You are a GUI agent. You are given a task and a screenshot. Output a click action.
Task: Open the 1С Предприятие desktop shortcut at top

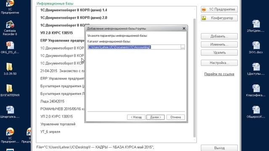pos(10,7)
